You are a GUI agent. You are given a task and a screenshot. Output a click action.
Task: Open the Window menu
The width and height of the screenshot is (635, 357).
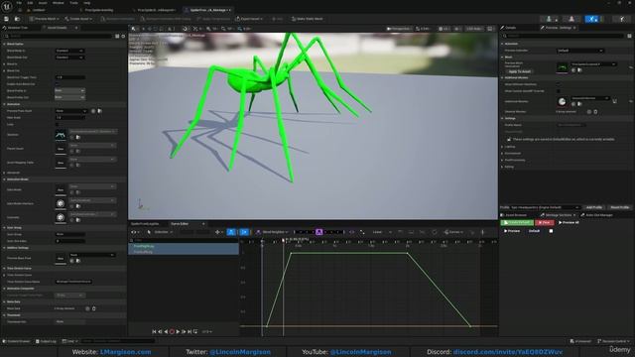[58, 2]
